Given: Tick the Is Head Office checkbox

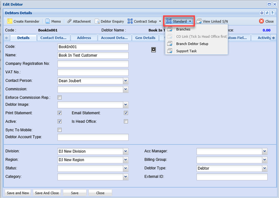Looking at the screenshot, I should click(x=126, y=121).
